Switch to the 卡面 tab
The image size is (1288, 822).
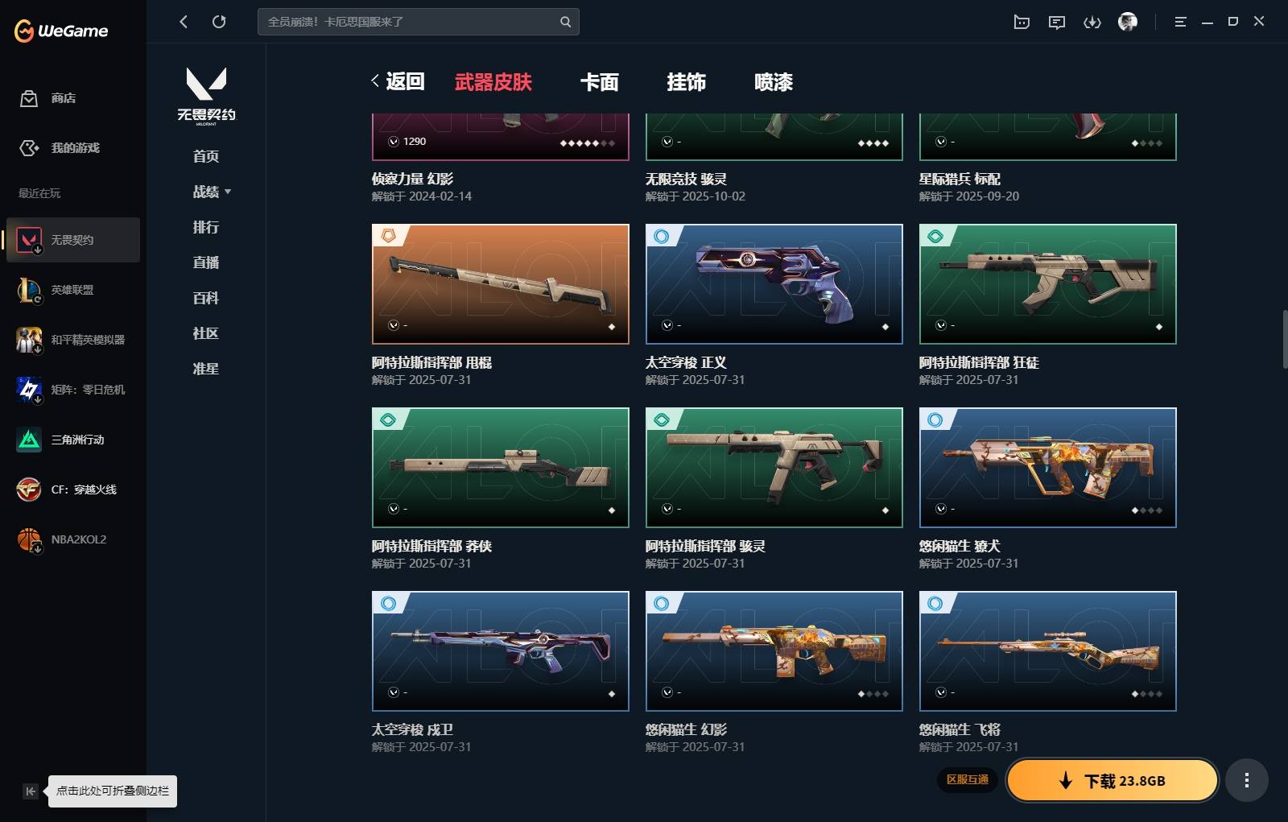600,82
